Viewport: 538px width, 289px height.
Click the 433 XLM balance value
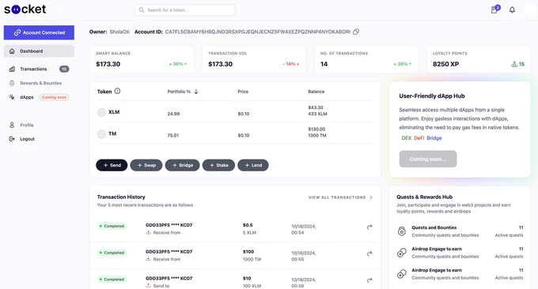(317, 114)
